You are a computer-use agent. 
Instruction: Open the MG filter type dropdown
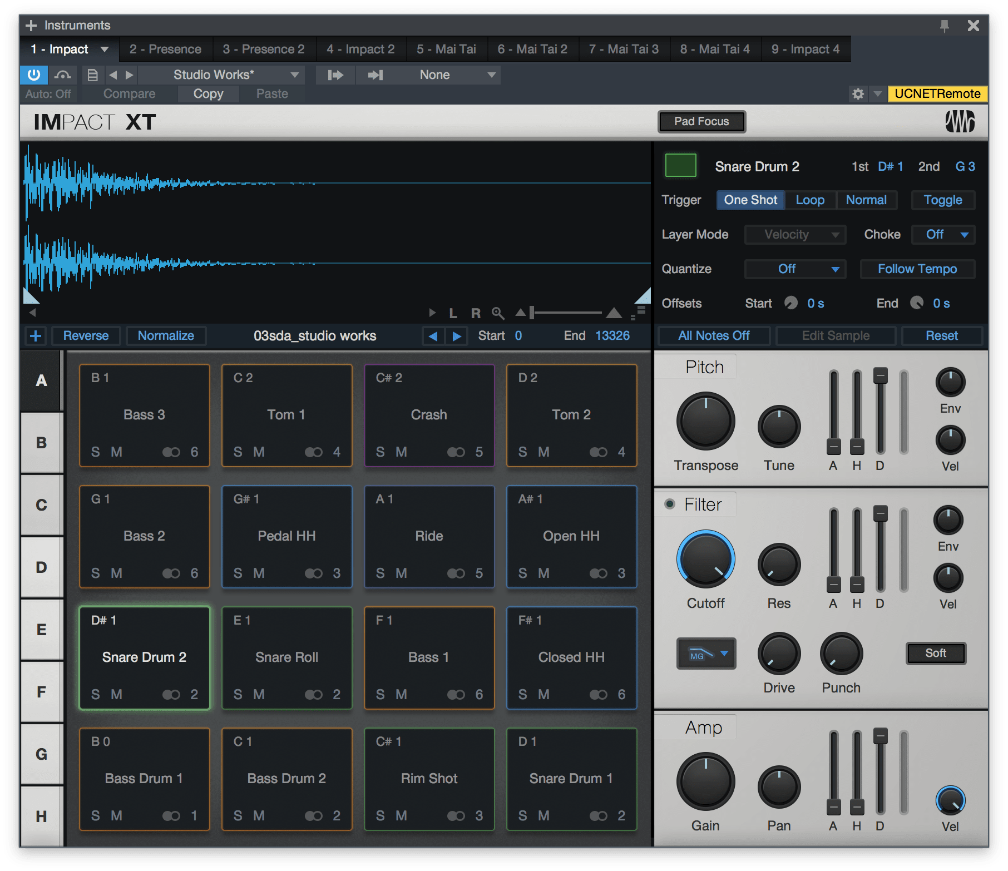point(706,654)
